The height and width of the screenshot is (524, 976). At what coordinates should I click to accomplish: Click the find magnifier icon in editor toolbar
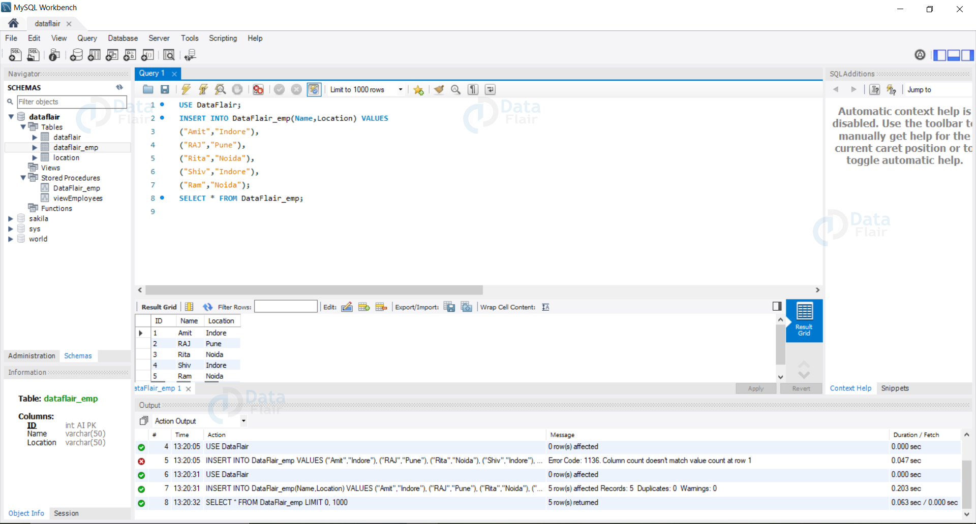click(x=456, y=89)
